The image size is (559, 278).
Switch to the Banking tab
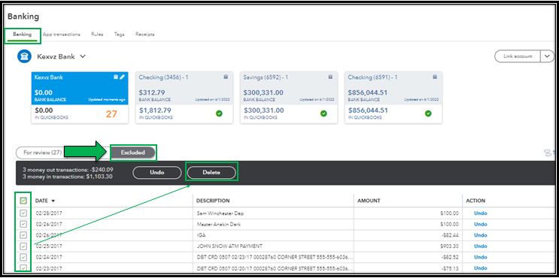pyautogui.click(x=23, y=35)
